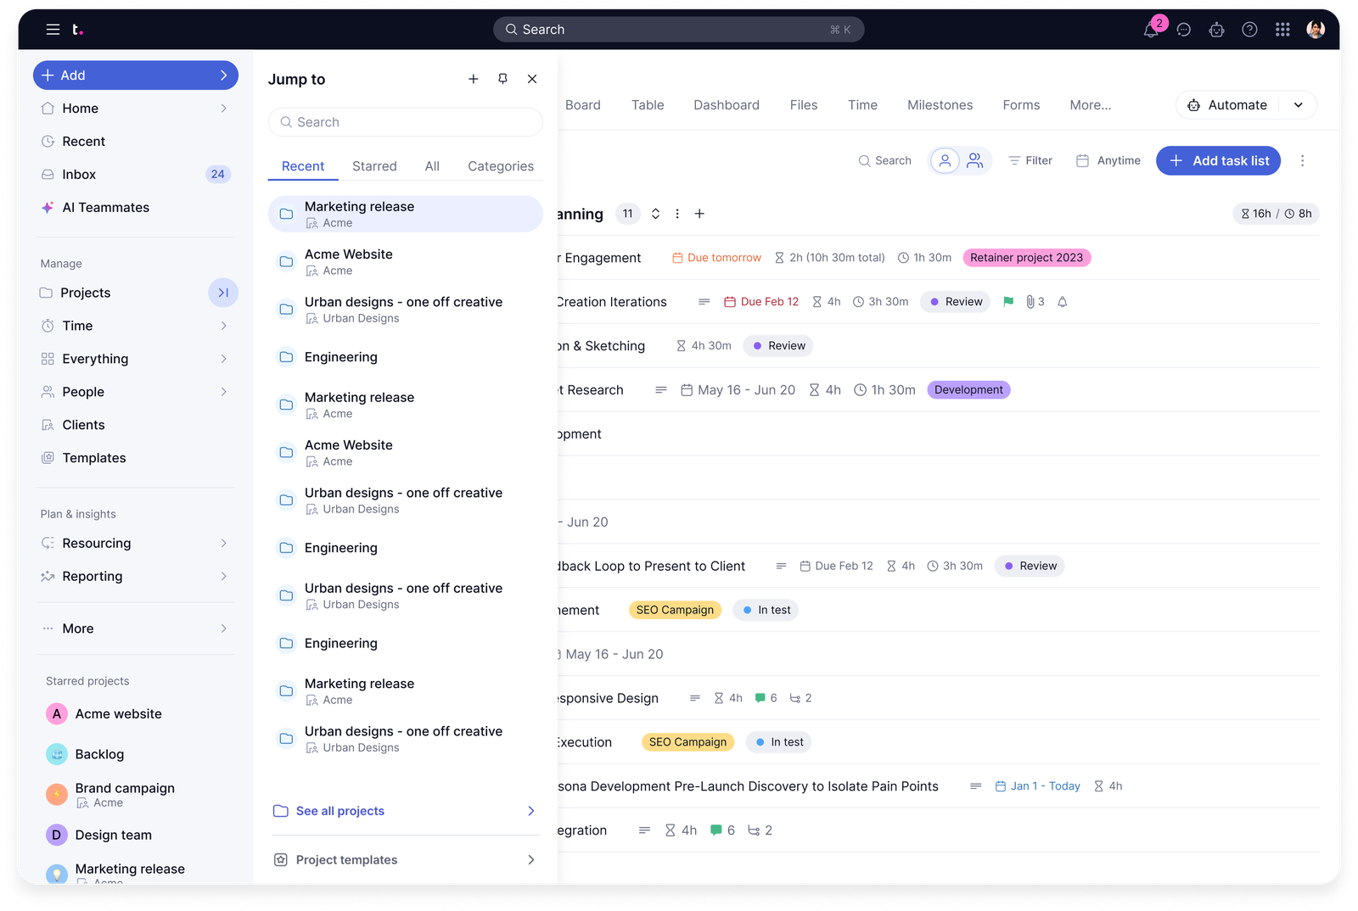Expand the People submenu chevron

223,392
